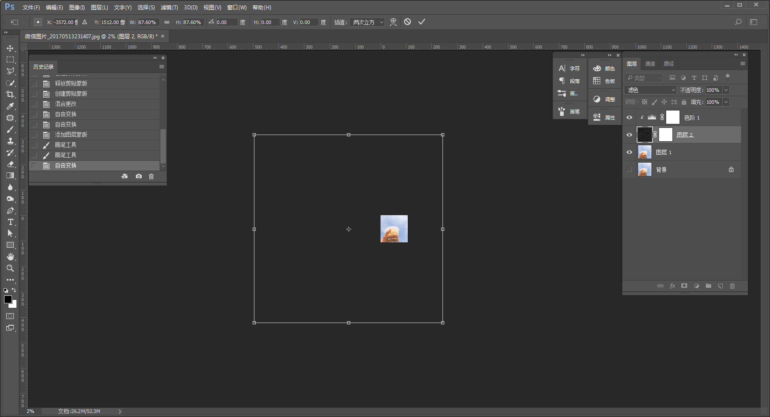Open the 图像(I) menu
The width and height of the screenshot is (770, 417).
[x=77, y=8]
